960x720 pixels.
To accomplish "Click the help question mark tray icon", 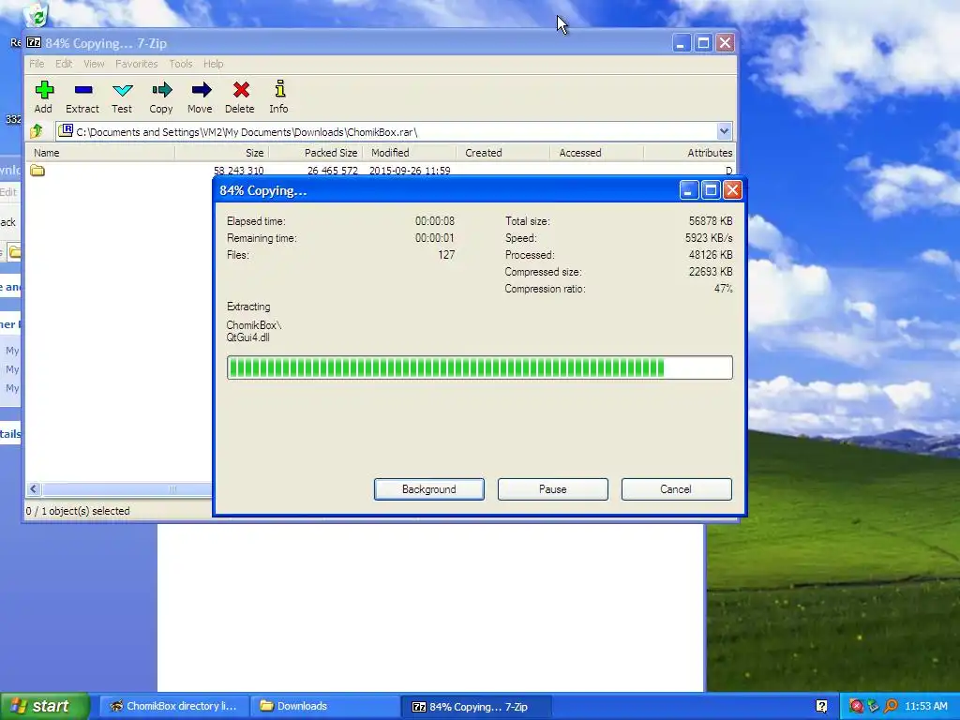I will tap(821, 706).
